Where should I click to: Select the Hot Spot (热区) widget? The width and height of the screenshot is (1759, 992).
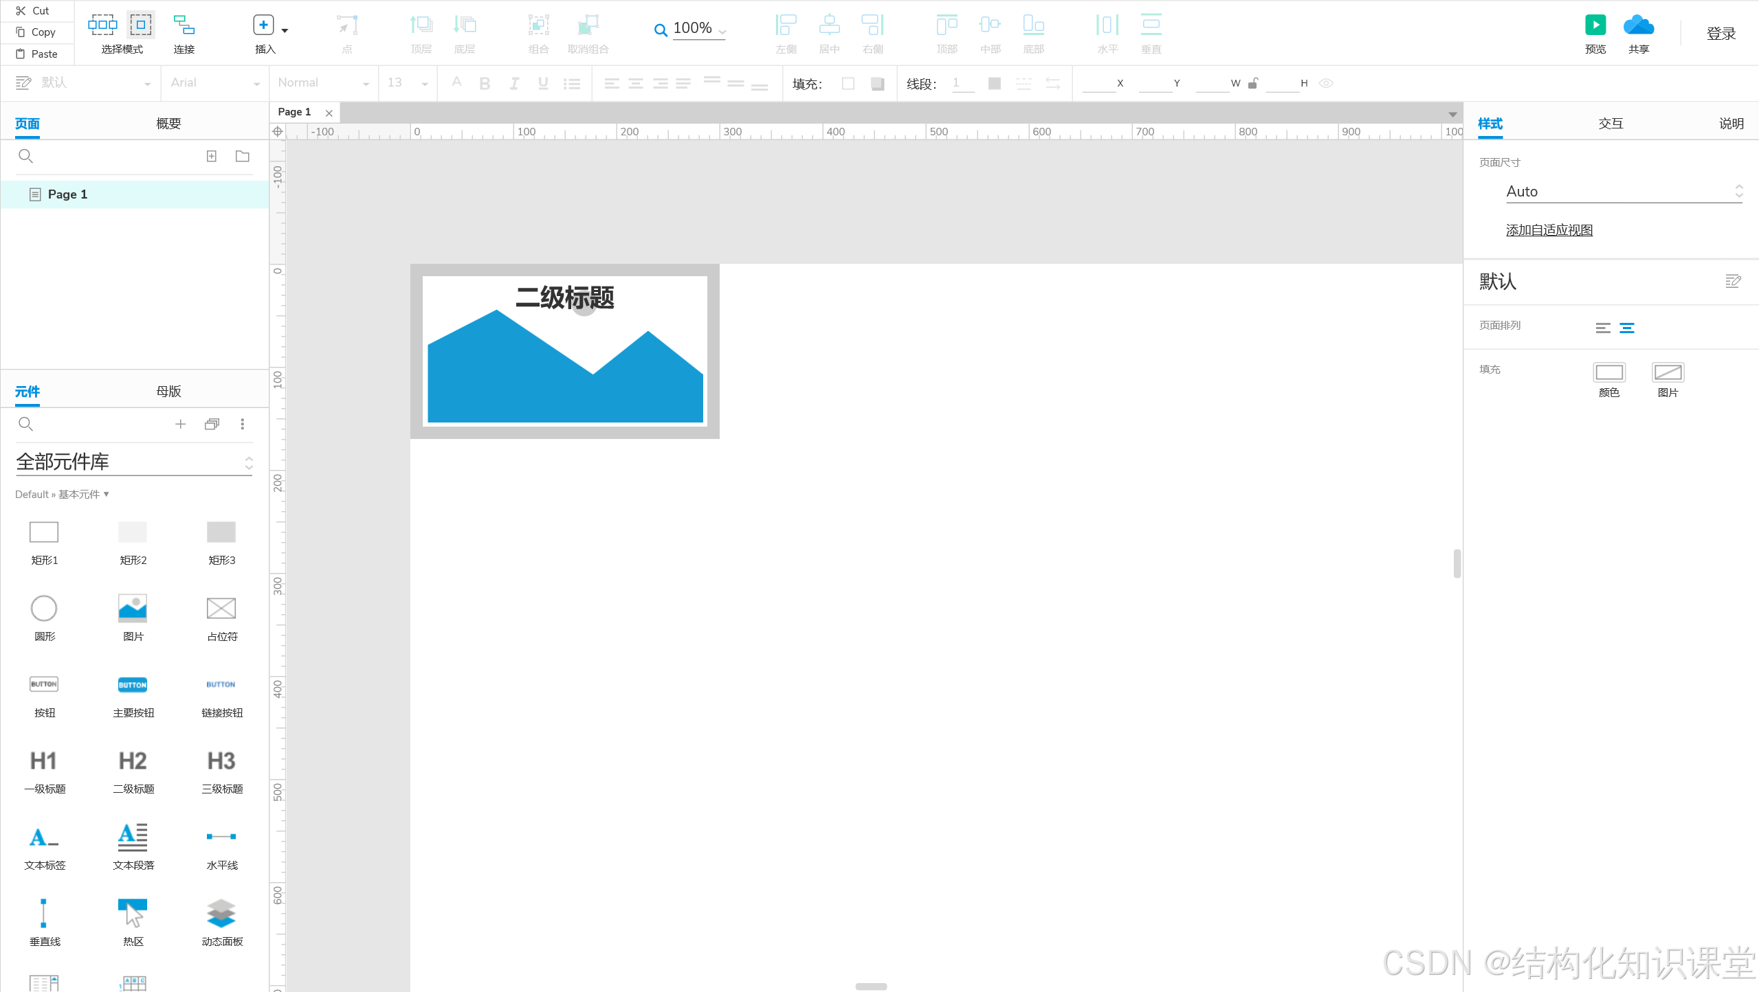[x=133, y=914]
